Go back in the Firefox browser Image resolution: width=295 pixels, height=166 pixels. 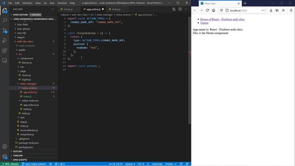[x=195, y=11]
